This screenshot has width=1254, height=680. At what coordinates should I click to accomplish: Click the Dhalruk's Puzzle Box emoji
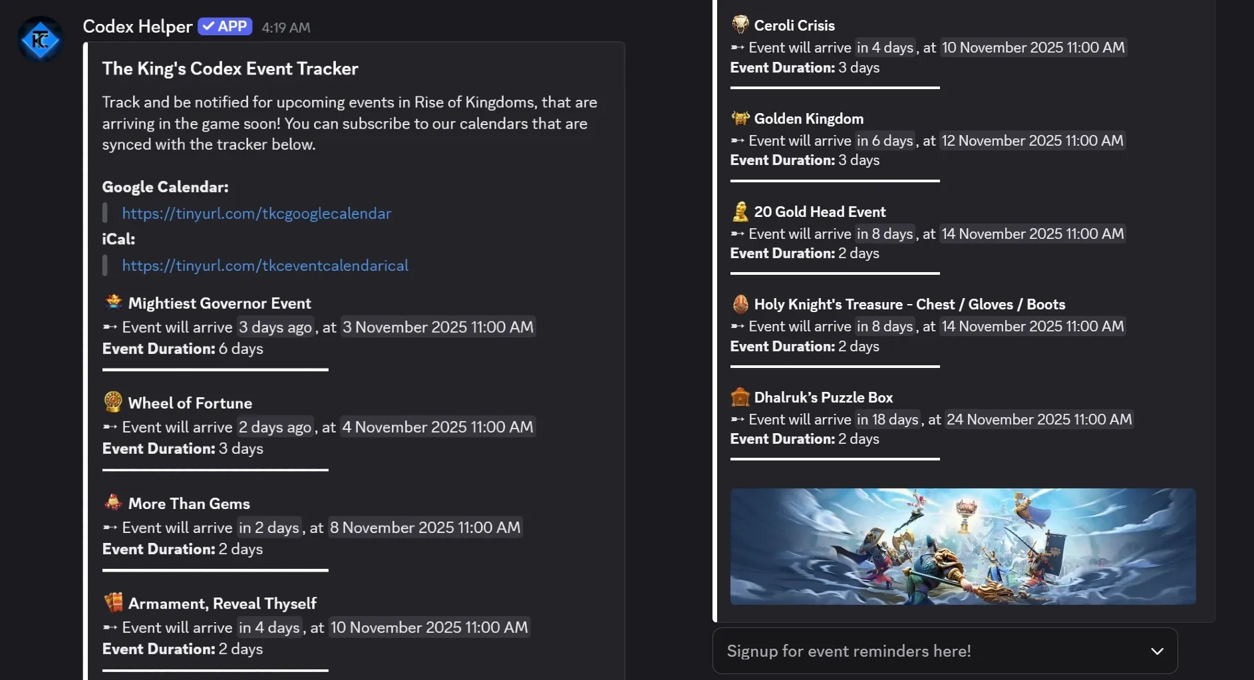tap(740, 397)
